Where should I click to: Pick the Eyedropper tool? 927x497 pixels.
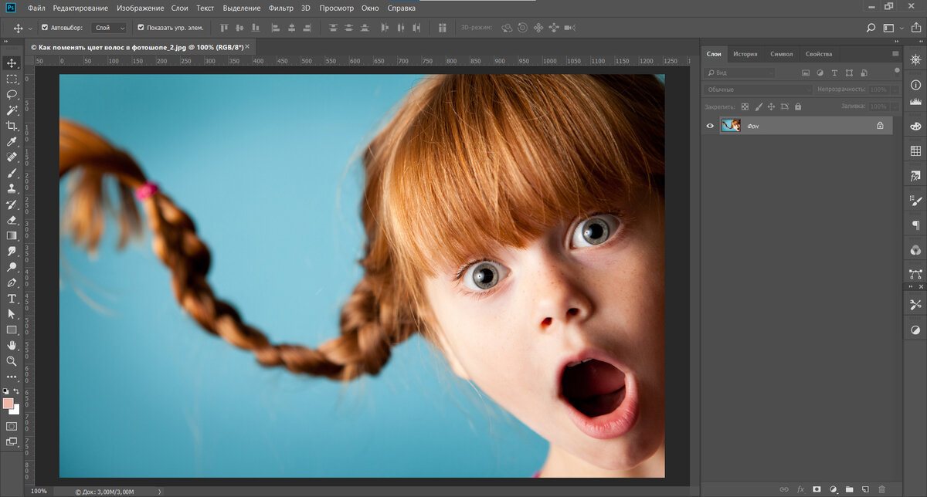12,141
